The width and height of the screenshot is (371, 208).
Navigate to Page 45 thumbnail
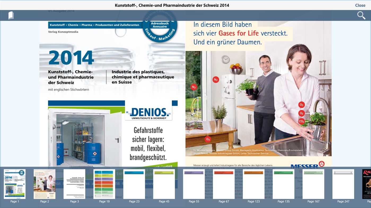[164, 184]
